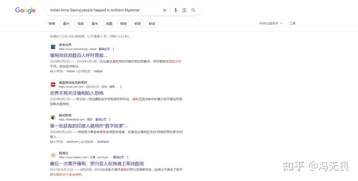Click the 参考世界 source name

pyautogui.click(x=65, y=45)
